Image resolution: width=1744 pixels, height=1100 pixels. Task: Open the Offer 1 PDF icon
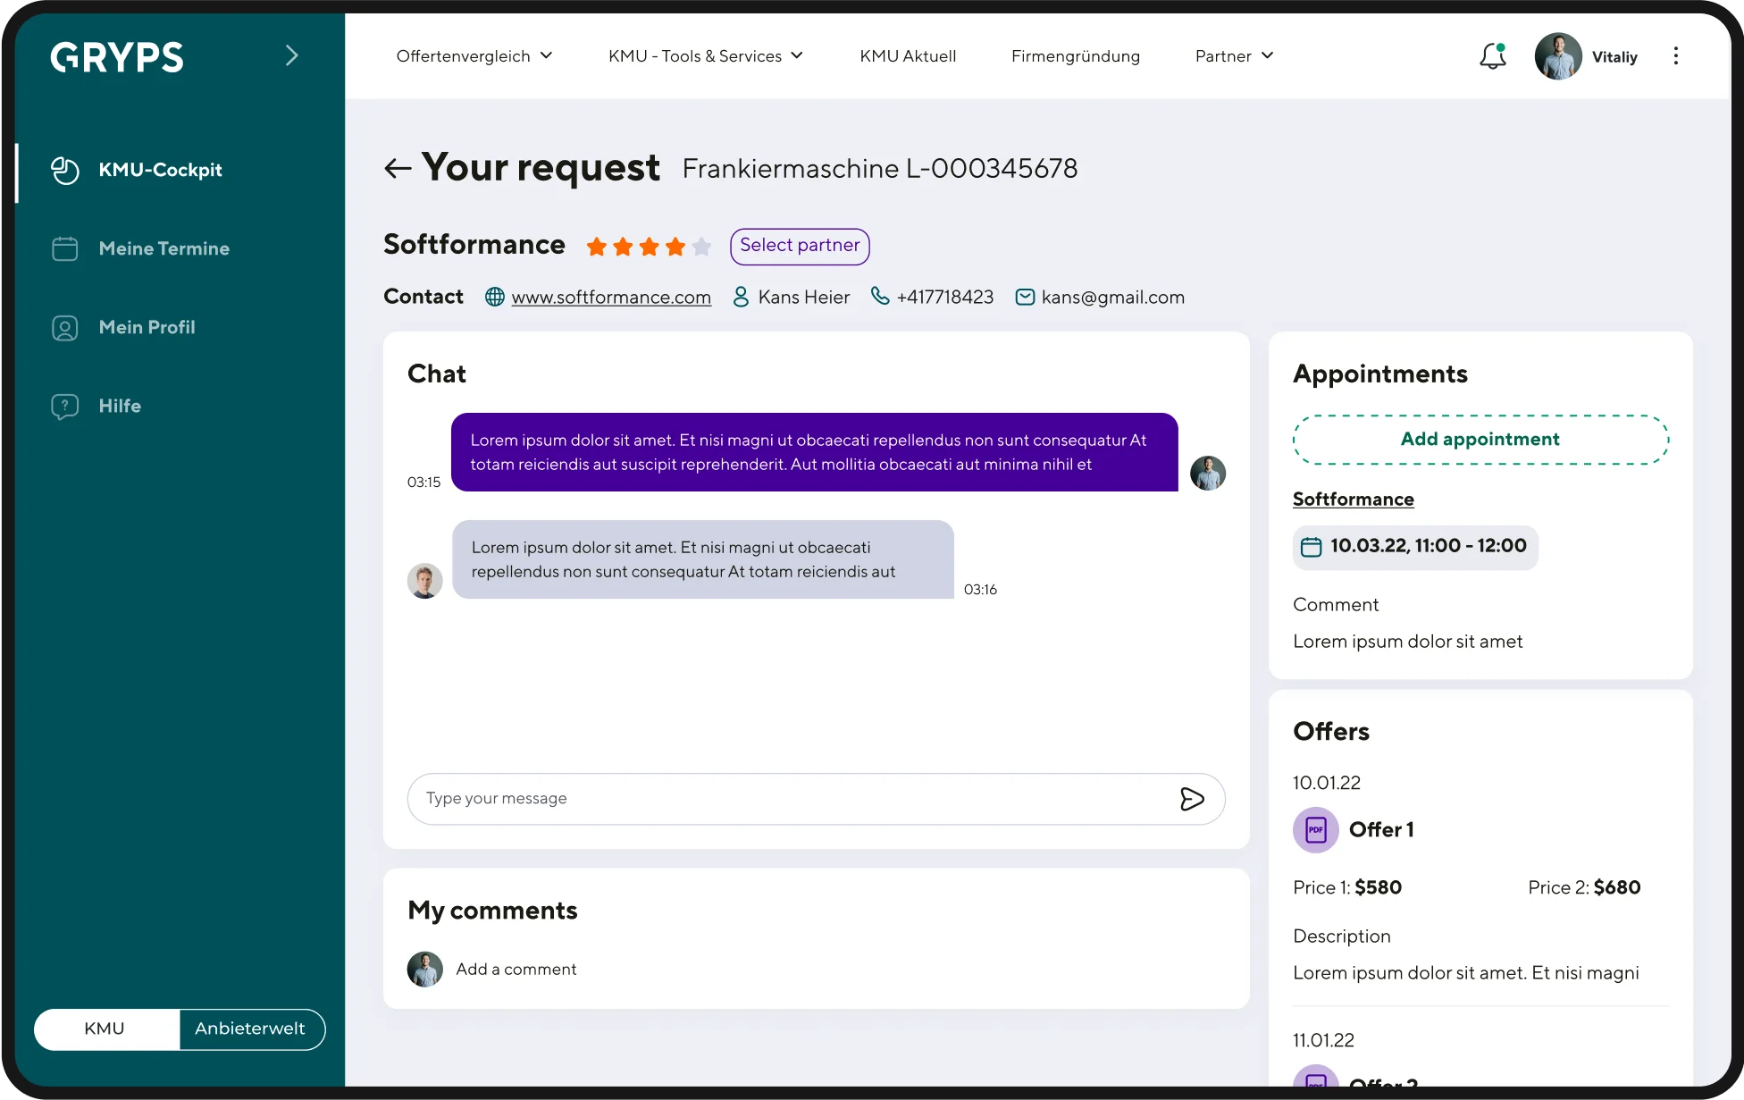1315,829
